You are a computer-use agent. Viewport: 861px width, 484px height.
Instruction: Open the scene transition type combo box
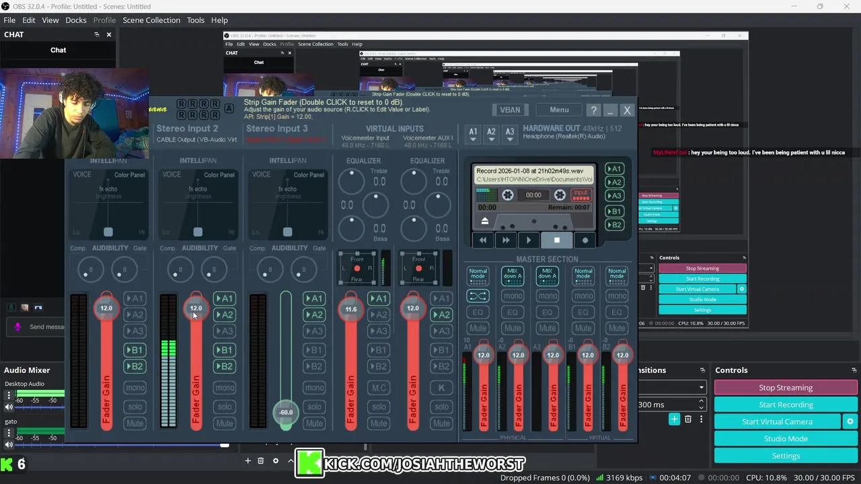tap(671, 387)
